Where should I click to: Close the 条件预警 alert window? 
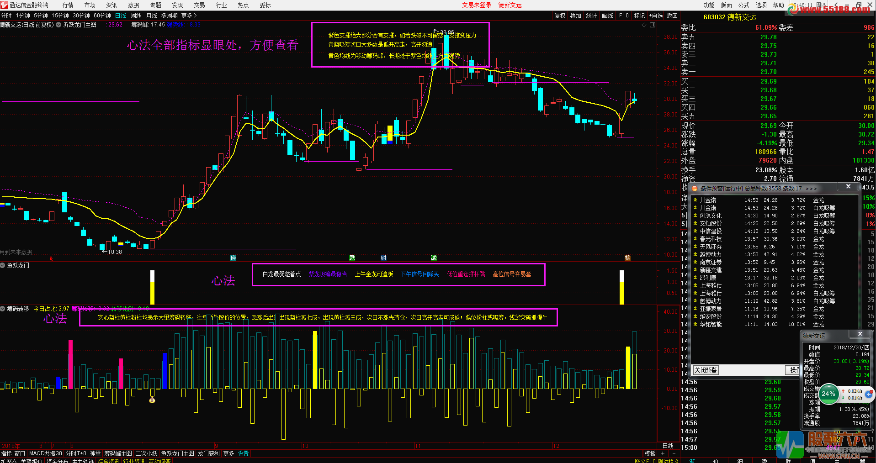point(848,187)
